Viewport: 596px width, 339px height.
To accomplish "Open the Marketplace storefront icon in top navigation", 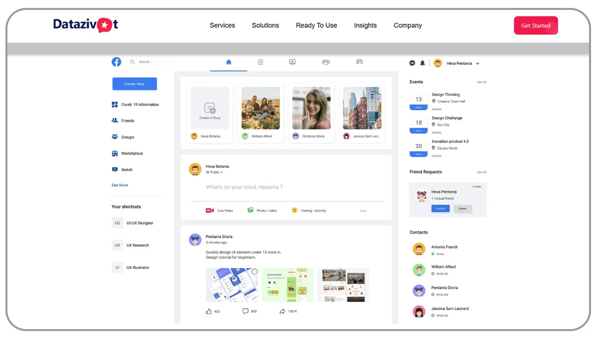I will click(260, 62).
